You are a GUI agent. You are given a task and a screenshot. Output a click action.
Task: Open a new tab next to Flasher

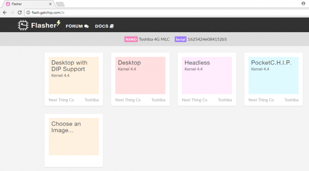click(60, 4)
